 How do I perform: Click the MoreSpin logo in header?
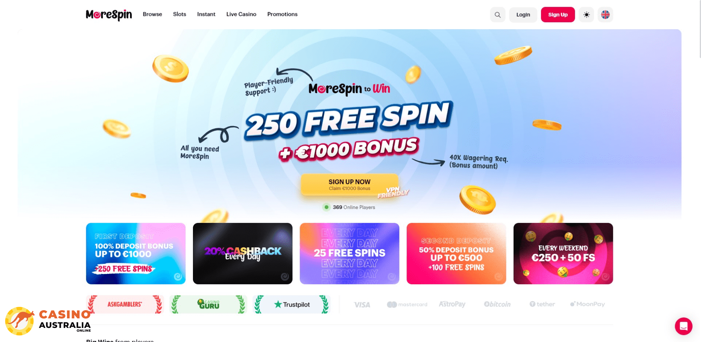tap(109, 15)
